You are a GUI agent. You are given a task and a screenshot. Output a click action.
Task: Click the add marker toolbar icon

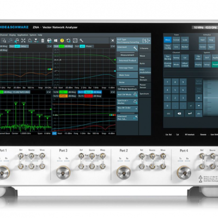(36, 40)
